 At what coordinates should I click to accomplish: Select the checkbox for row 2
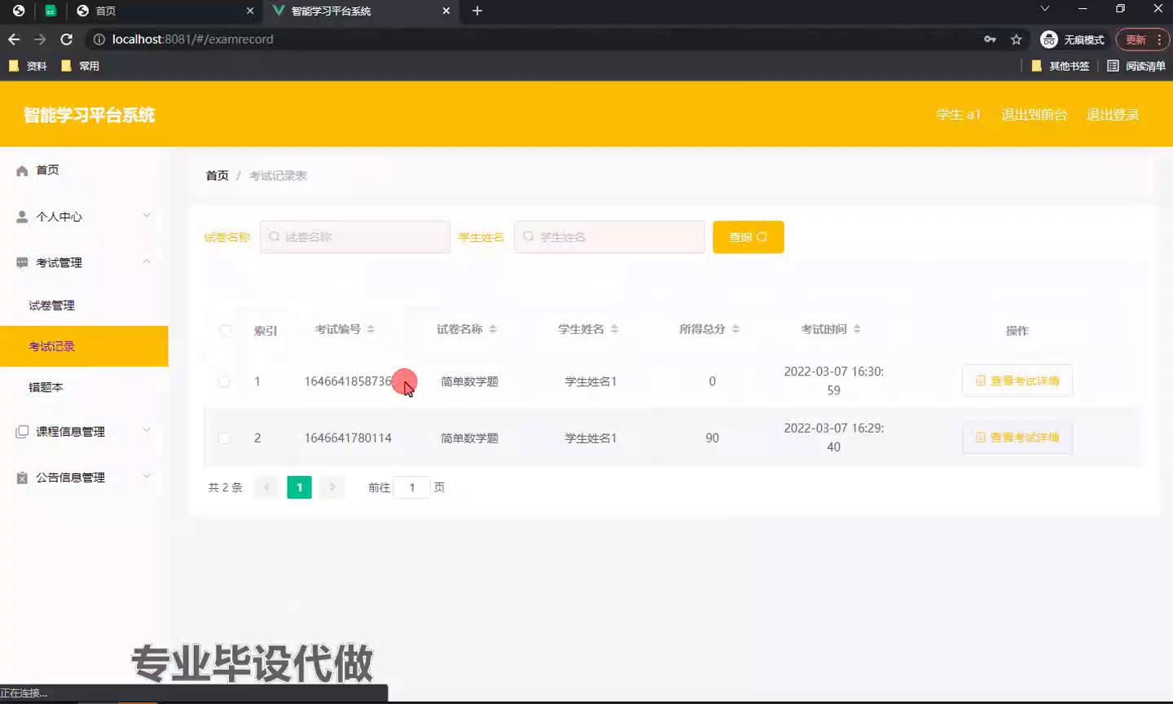click(224, 438)
